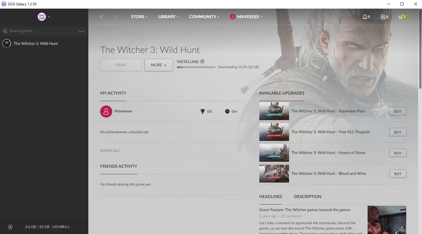Screen dimensions: 422x234
Task: Click the installation download progress bar
Action: (196, 67)
